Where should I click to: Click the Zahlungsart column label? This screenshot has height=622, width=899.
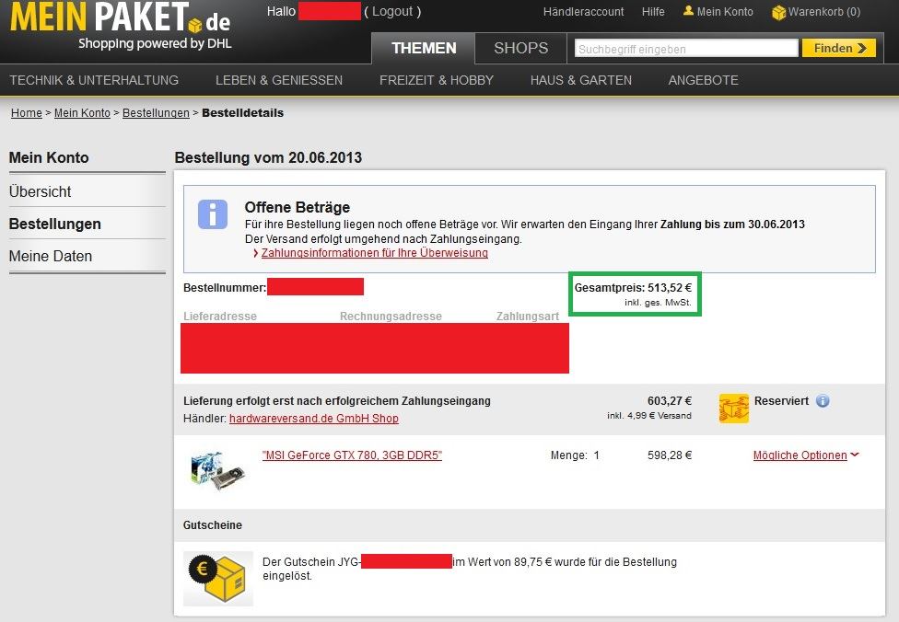tap(528, 317)
